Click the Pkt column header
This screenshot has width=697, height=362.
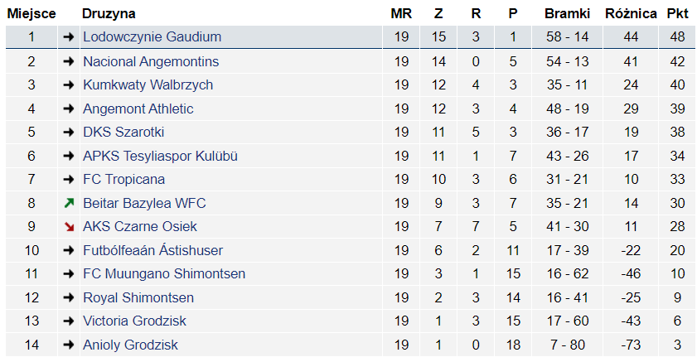pyautogui.click(x=677, y=14)
